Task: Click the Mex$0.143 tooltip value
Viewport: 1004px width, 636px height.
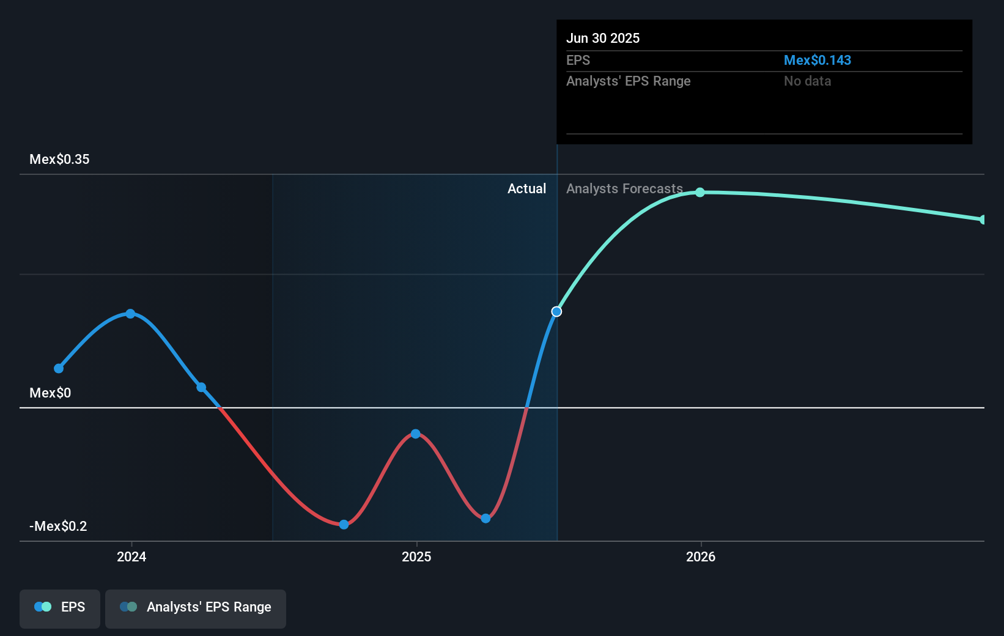Action: 818,60
